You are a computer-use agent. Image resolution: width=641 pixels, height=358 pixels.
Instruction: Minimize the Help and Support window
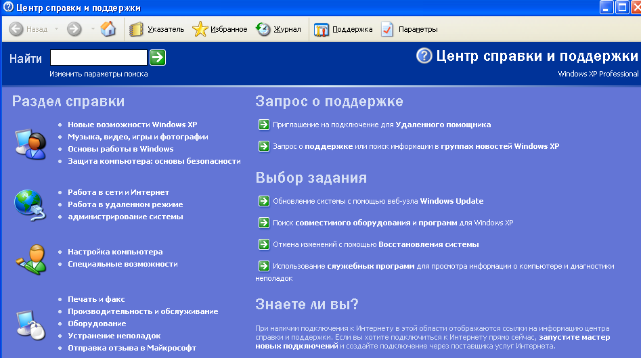606,7
